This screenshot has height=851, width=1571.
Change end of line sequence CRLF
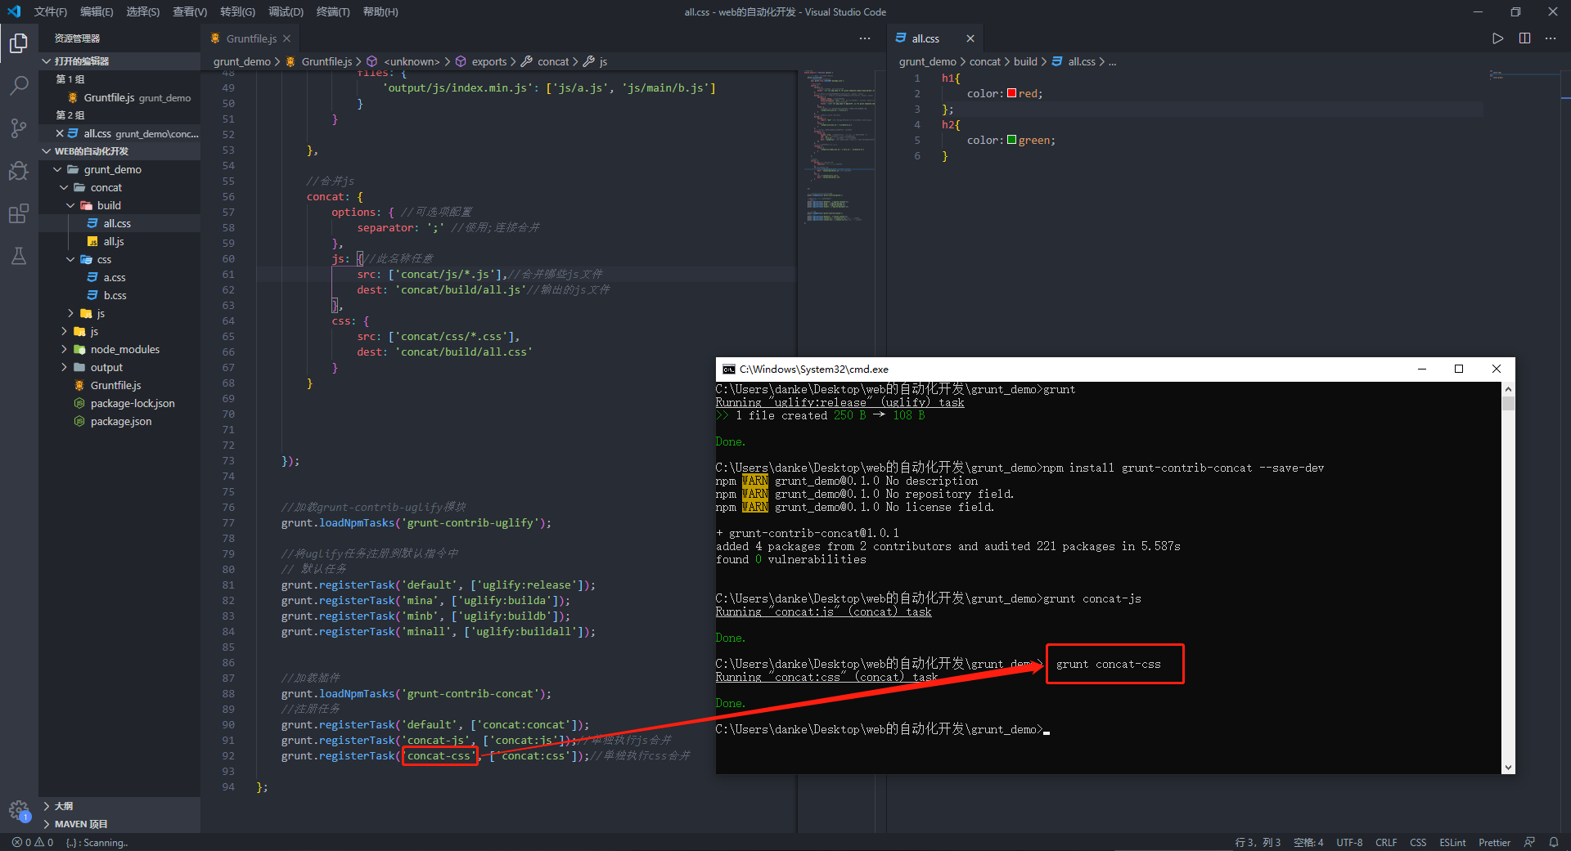point(1386,842)
